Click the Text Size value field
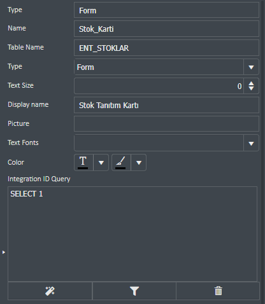265x304 pixels. (159, 86)
